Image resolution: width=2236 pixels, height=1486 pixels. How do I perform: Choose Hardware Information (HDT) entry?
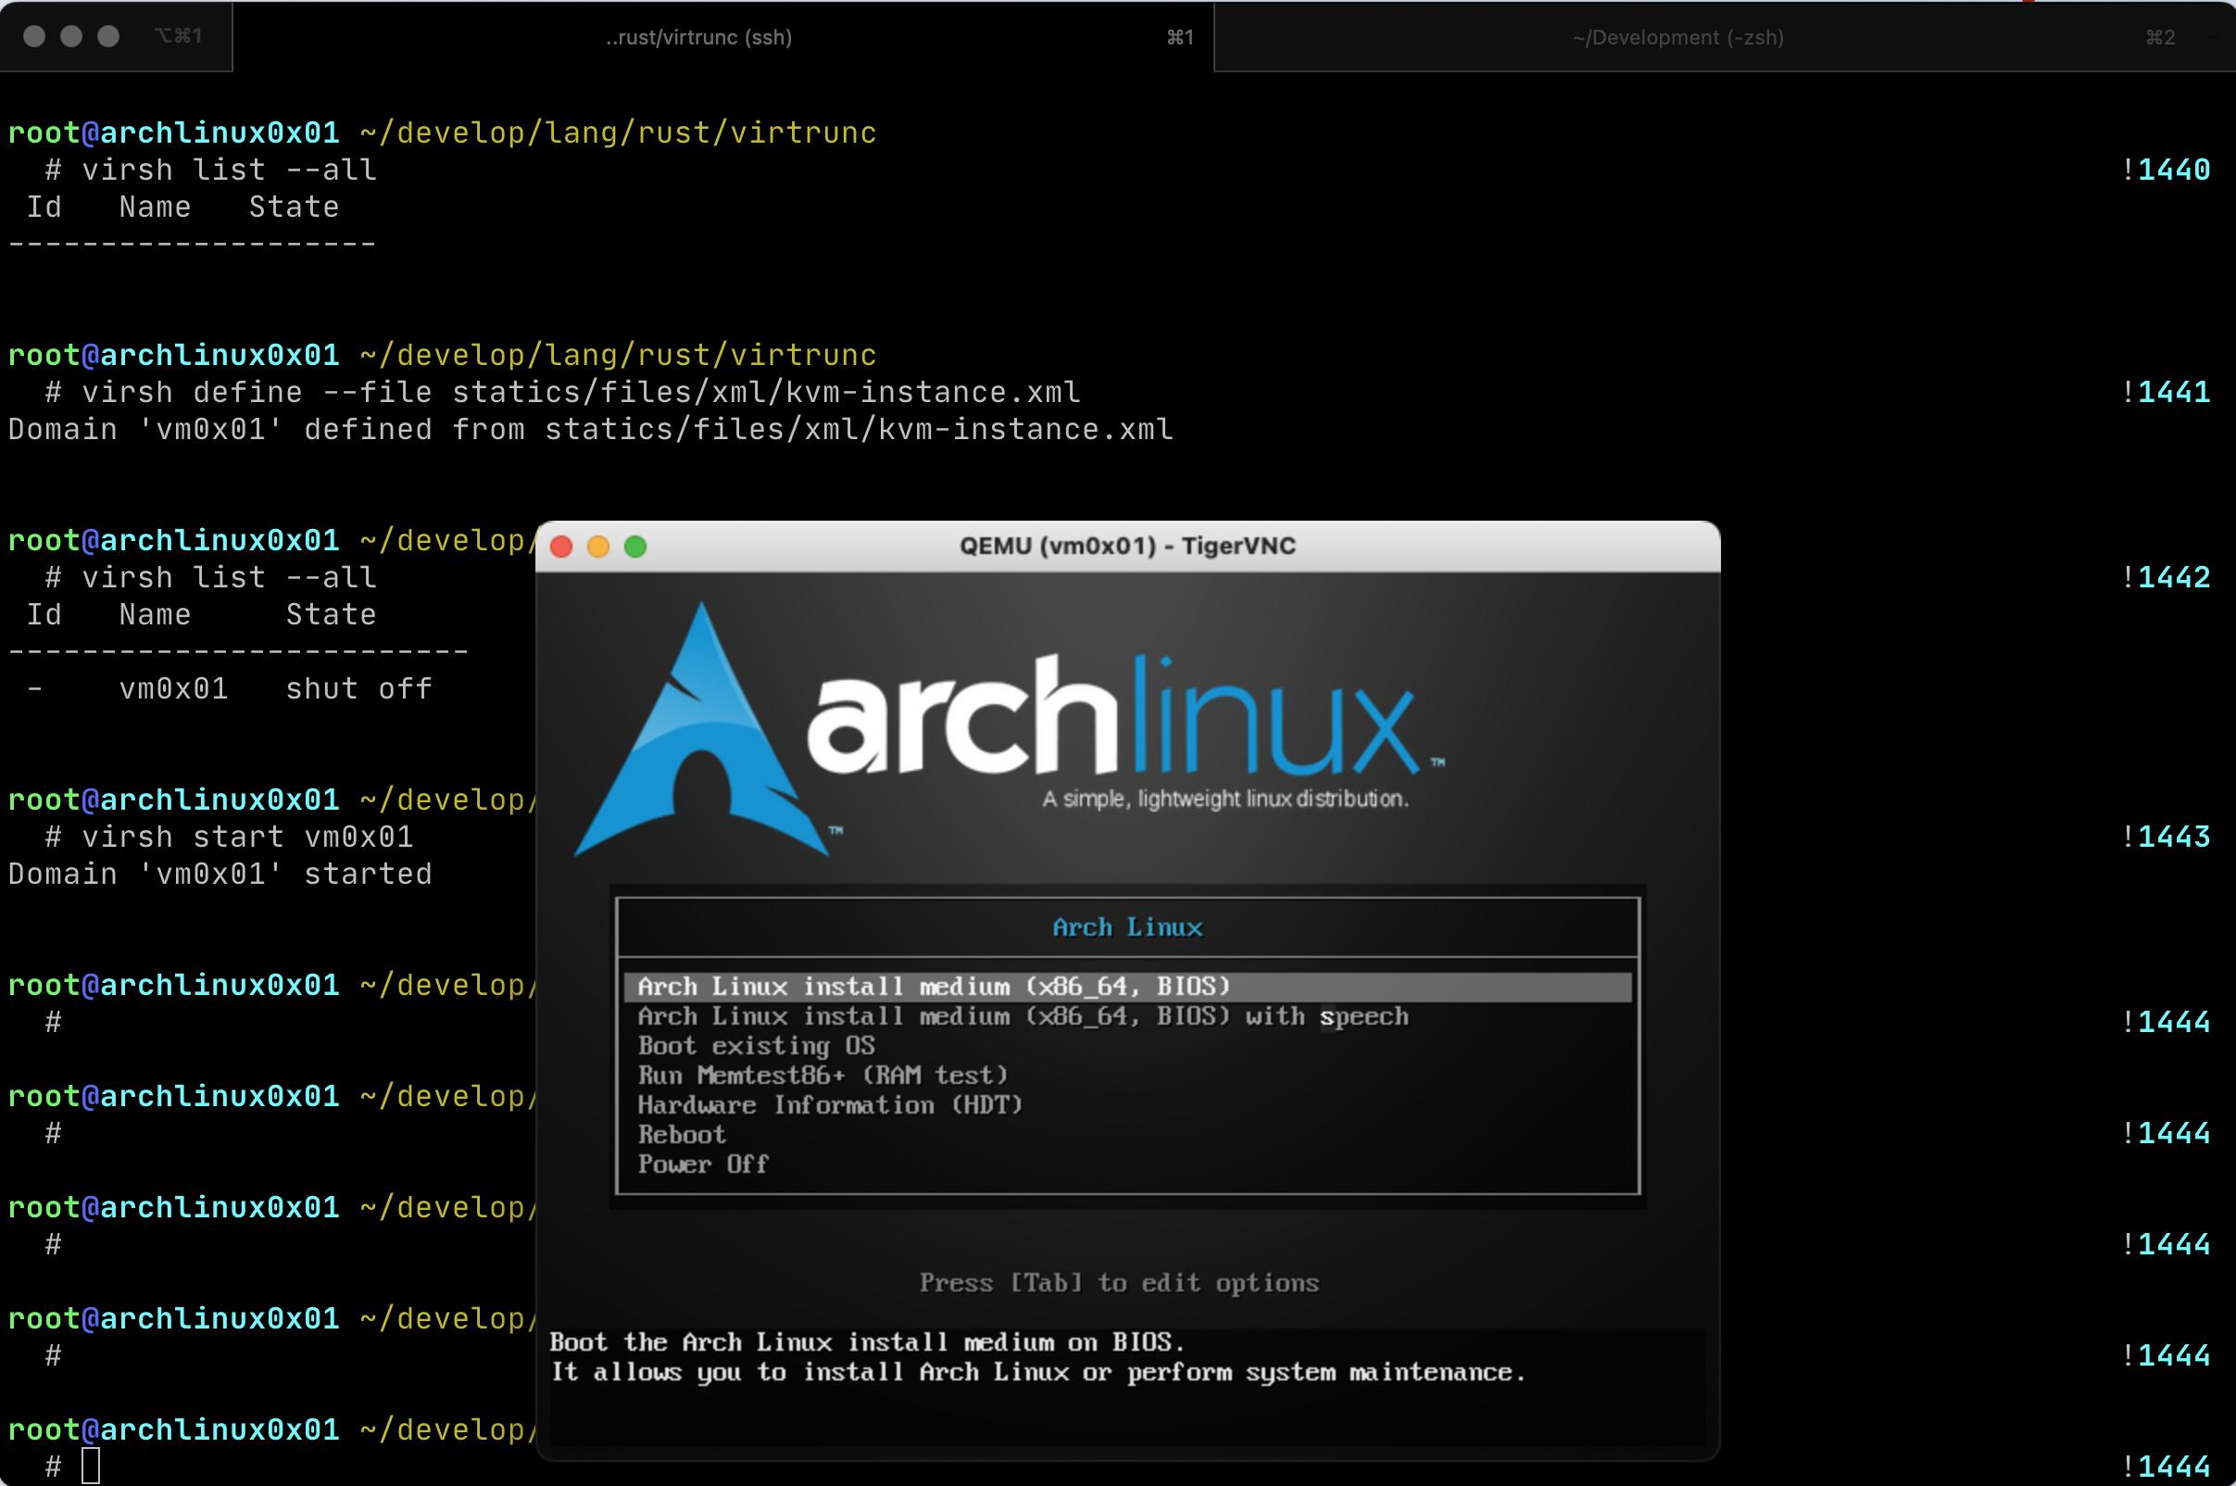(830, 1105)
